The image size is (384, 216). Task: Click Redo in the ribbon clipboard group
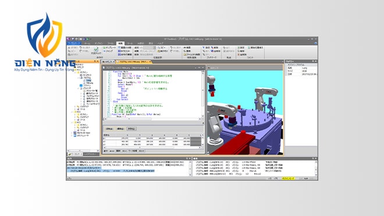click(x=80, y=51)
